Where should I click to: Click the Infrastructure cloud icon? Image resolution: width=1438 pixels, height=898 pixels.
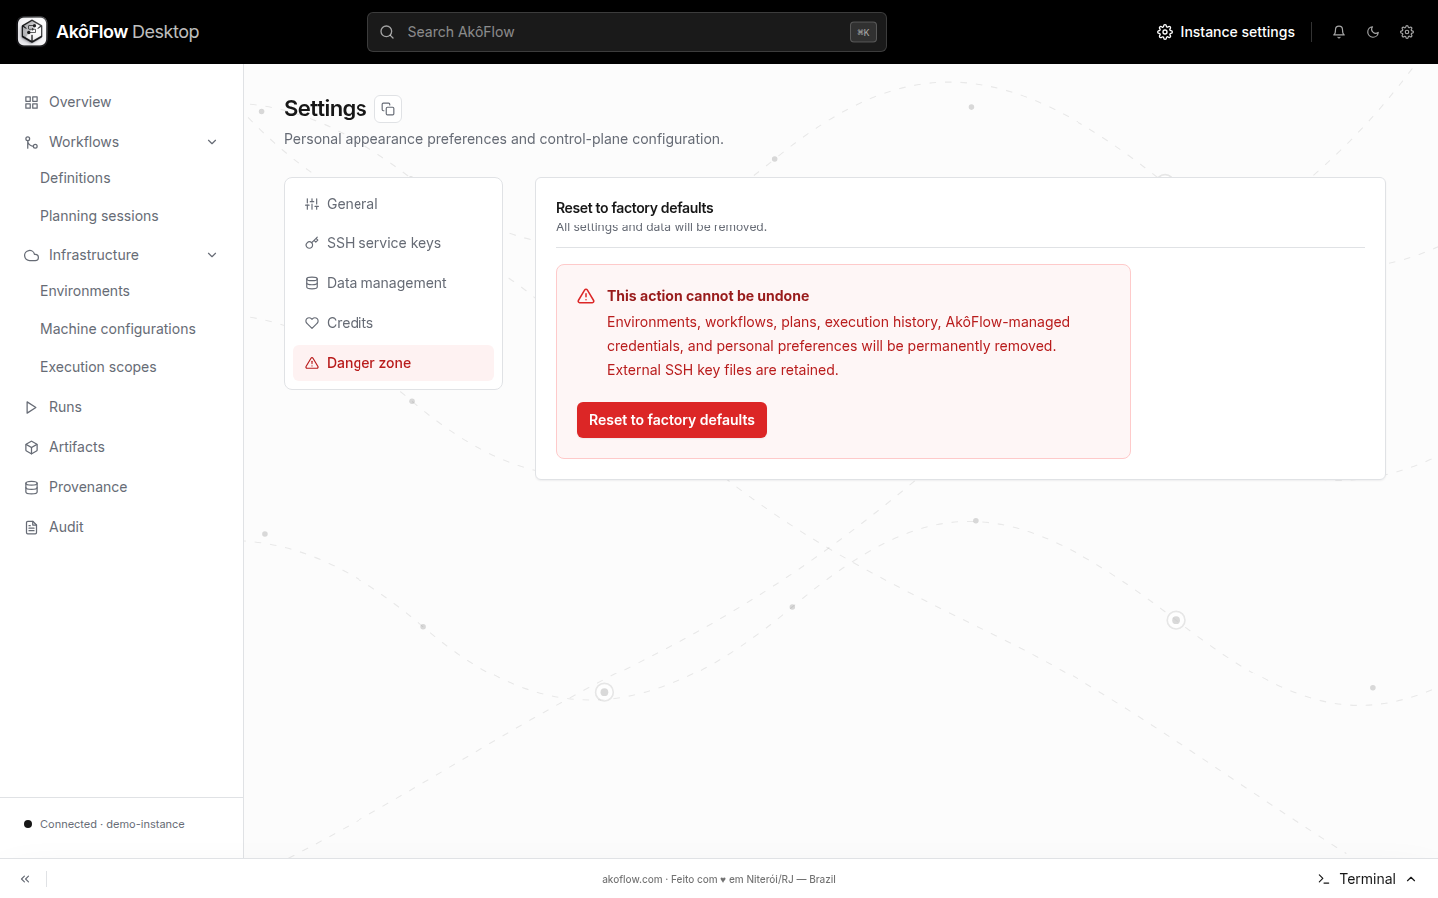coord(32,255)
